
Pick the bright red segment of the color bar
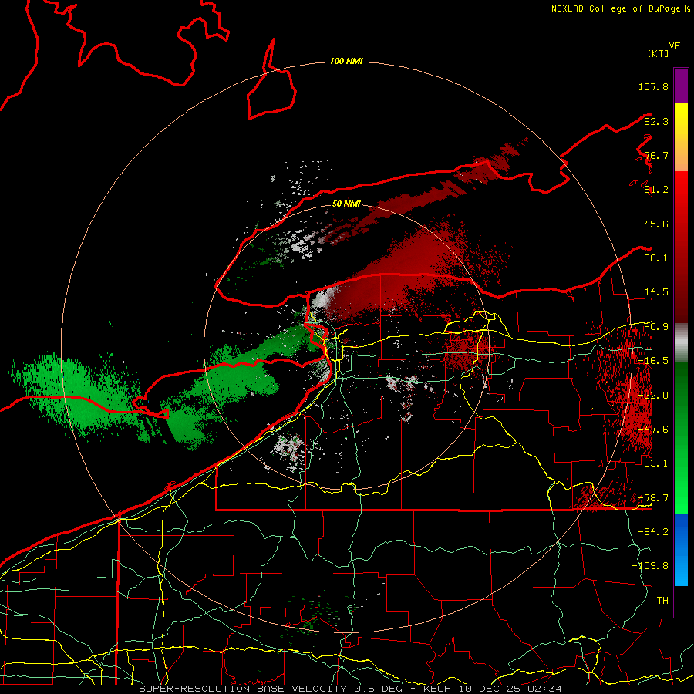pyautogui.click(x=681, y=197)
